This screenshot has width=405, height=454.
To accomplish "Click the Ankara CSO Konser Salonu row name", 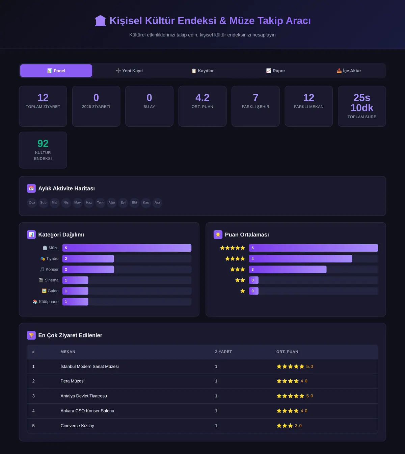I will pos(87,411).
